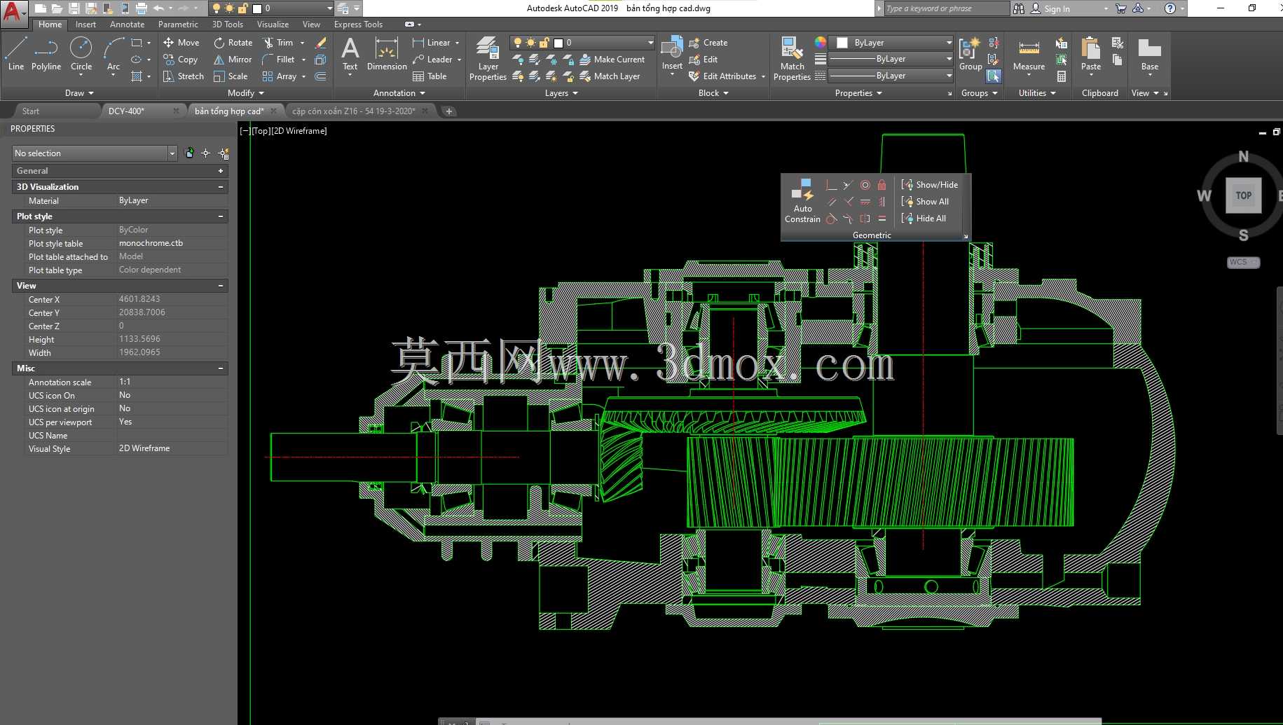Select the Line drawing tool
Image resolution: width=1283 pixels, height=725 pixels.
point(15,54)
